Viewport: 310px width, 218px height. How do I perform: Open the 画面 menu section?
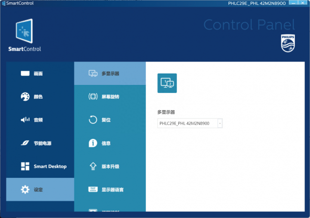coord(40,73)
